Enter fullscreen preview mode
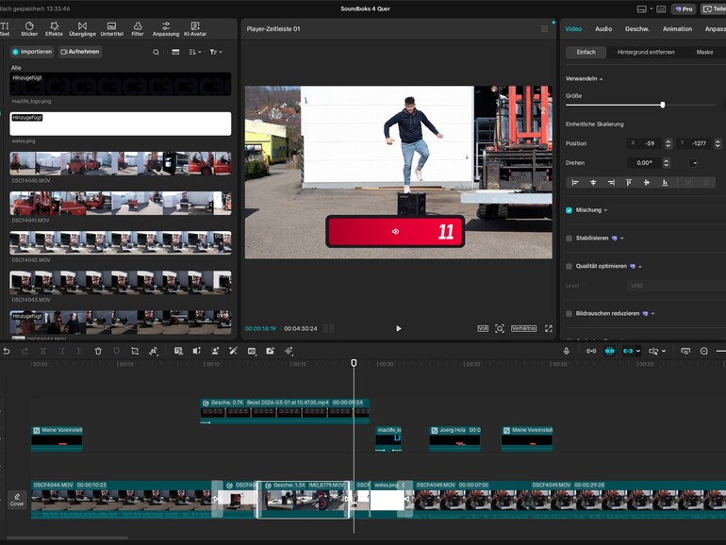 [x=548, y=328]
